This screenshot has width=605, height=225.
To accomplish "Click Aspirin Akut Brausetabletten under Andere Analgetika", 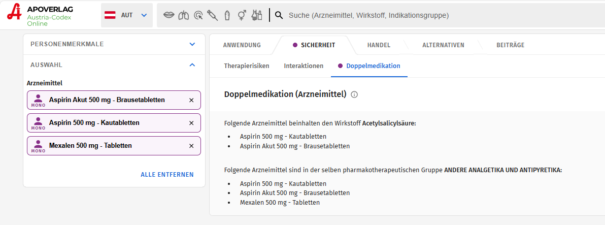I will click(x=295, y=193).
